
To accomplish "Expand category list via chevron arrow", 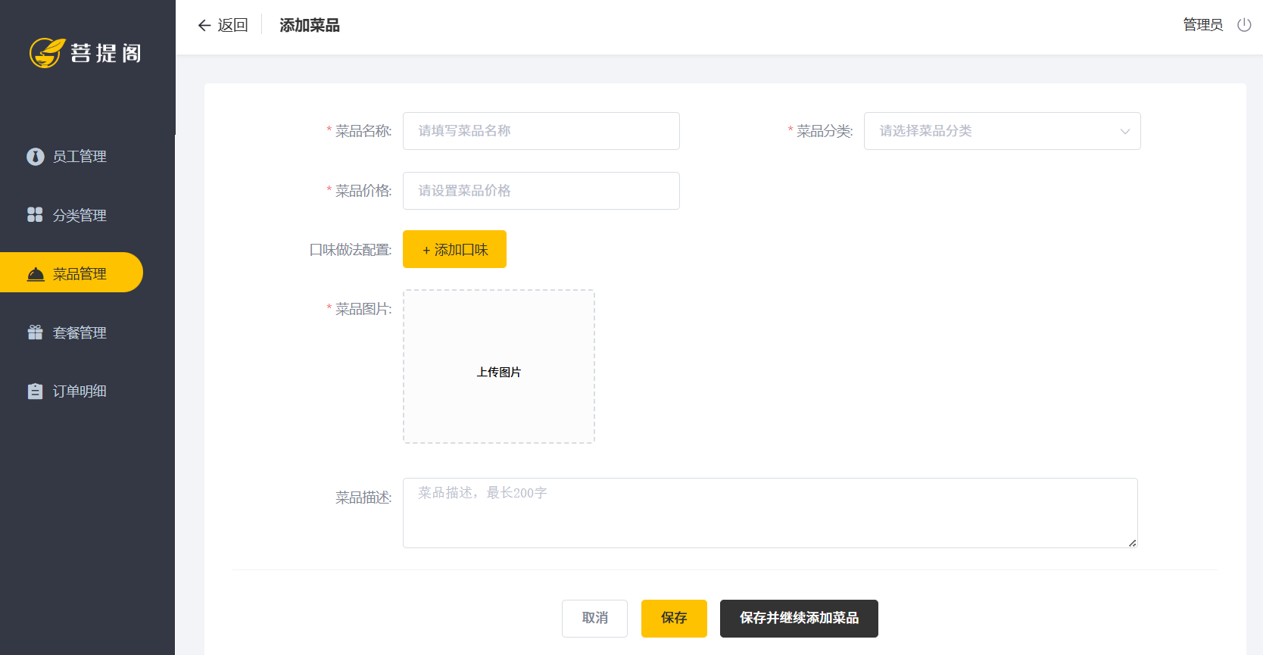I will coord(1125,132).
